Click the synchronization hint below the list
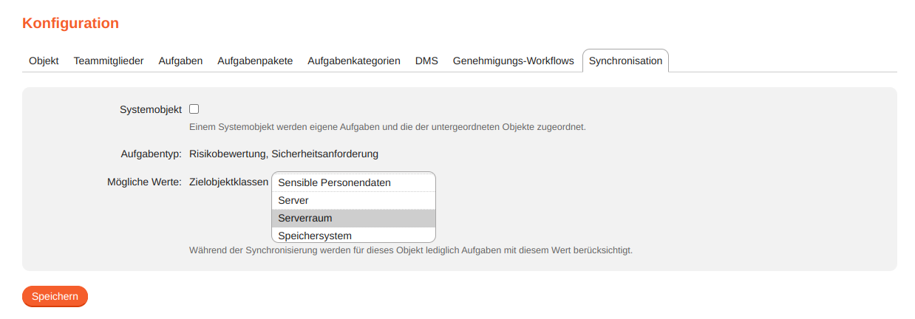Image resolution: width=915 pixels, height=319 pixels. pyautogui.click(x=411, y=250)
